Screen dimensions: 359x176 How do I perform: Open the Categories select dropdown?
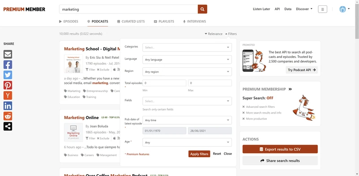(x=187, y=48)
